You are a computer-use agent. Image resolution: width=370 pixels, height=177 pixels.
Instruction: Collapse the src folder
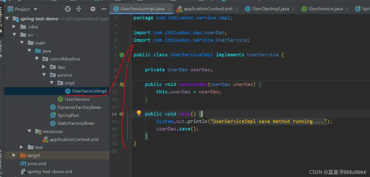click(x=14, y=35)
